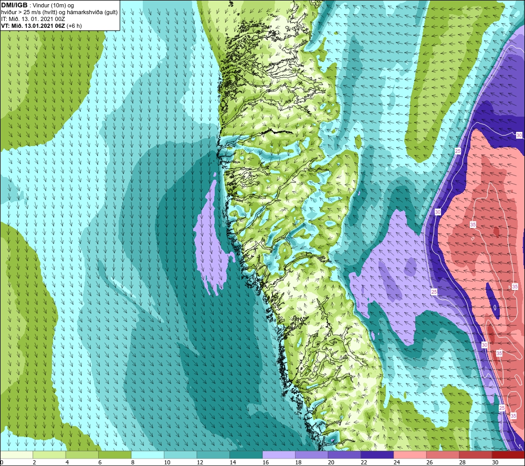Screen dimensions: 525x466
Task: Click the '16' label on the color scale
Action: [x=266, y=462]
